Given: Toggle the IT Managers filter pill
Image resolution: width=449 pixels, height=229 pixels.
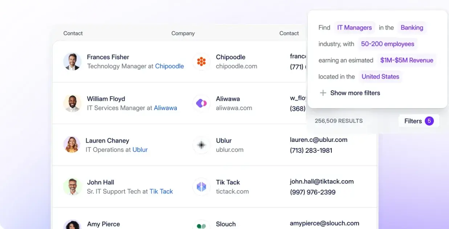Looking at the screenshot, I should [354, 27].
